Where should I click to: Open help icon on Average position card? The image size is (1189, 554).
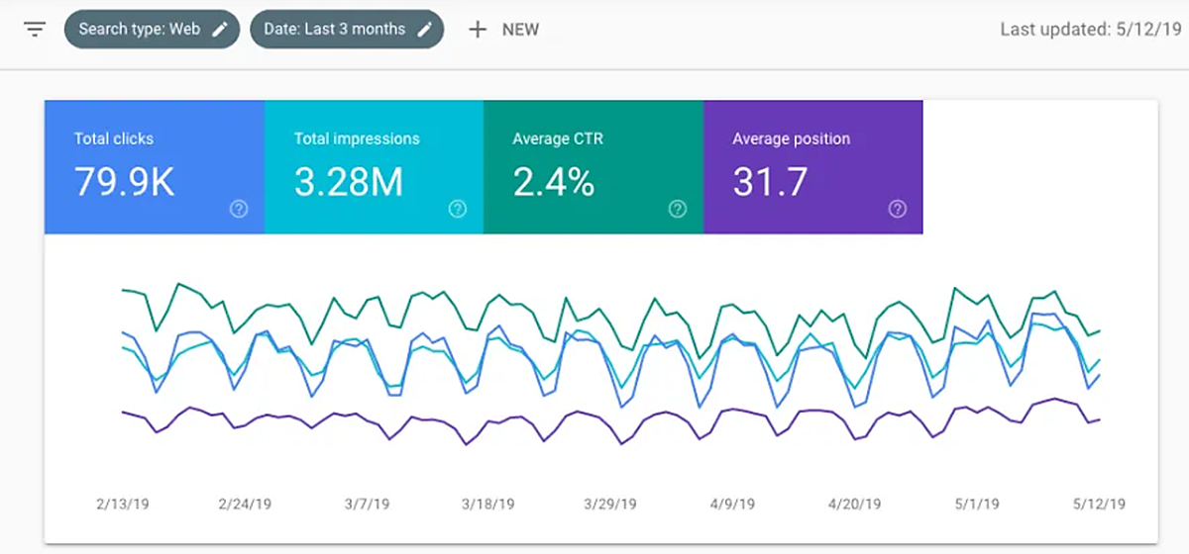click(897, 209)
